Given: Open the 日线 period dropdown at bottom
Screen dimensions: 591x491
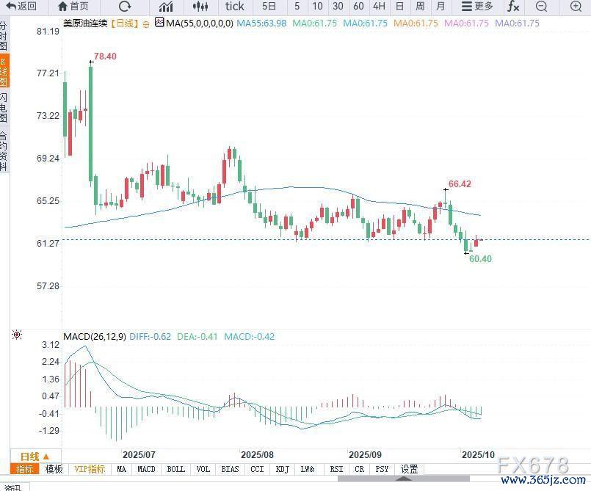Looking at the screenshot, I should tap(35, 456).
